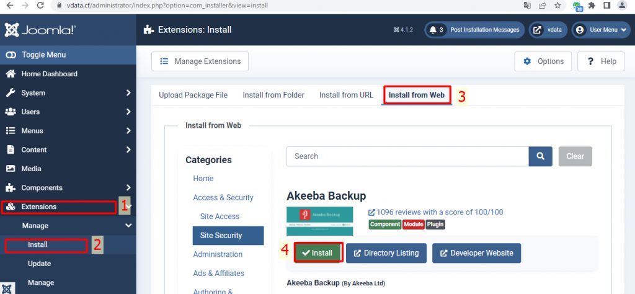This screenshot has width=635, height=294.
Task: Open the User Menu dropdown
Action: pyautogui.click(x=601, y=30)
